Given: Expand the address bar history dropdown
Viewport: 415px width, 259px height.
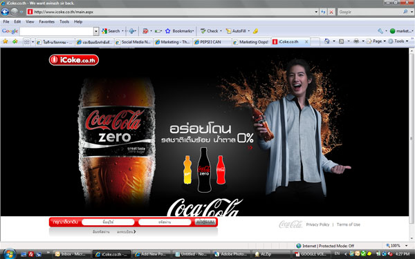Looking at the screenshot, I should (316, 12).
